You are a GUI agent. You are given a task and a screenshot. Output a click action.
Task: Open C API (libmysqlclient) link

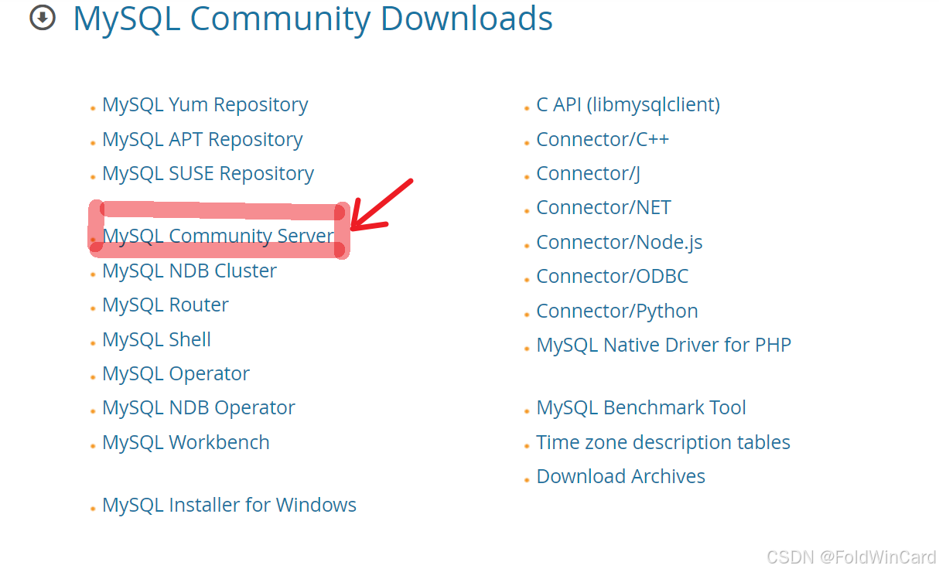pyautogui.click(x=628, y=105)
